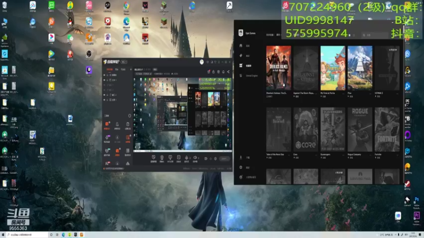Click the start streaming button

coord(224,158)
